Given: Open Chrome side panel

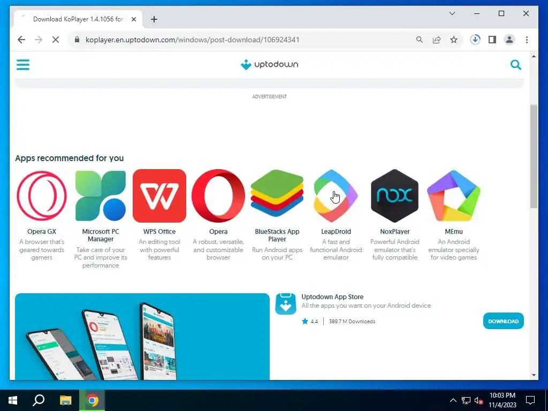Looking at the screenshot, I should tap(492, 40).
